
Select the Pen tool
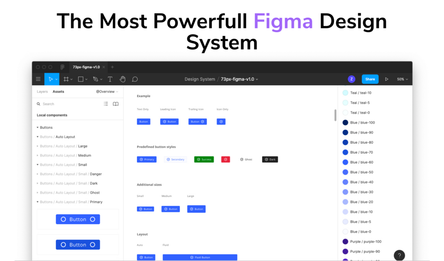(95, 79)
